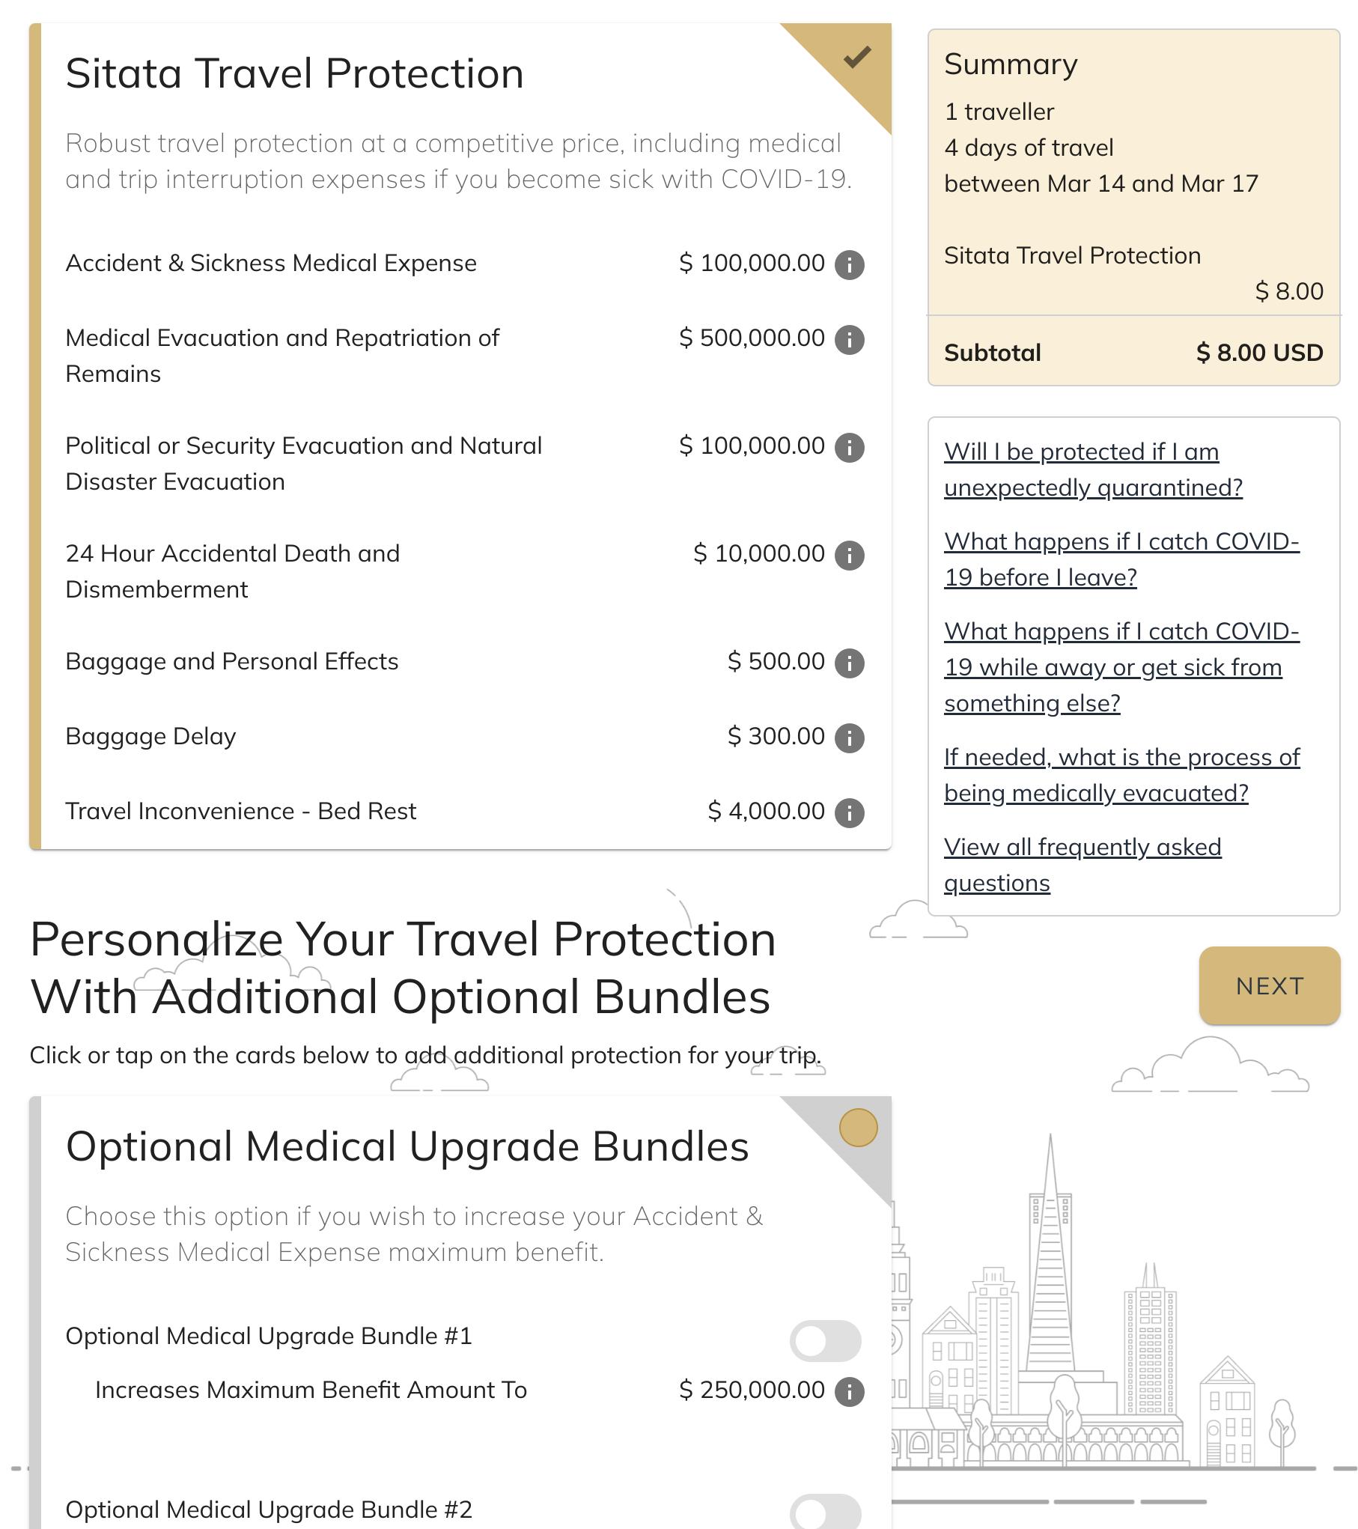Select the Optional Medical Upgrade Bundles card circle
1358x1529 pixels.
[x=858, y=1128]
